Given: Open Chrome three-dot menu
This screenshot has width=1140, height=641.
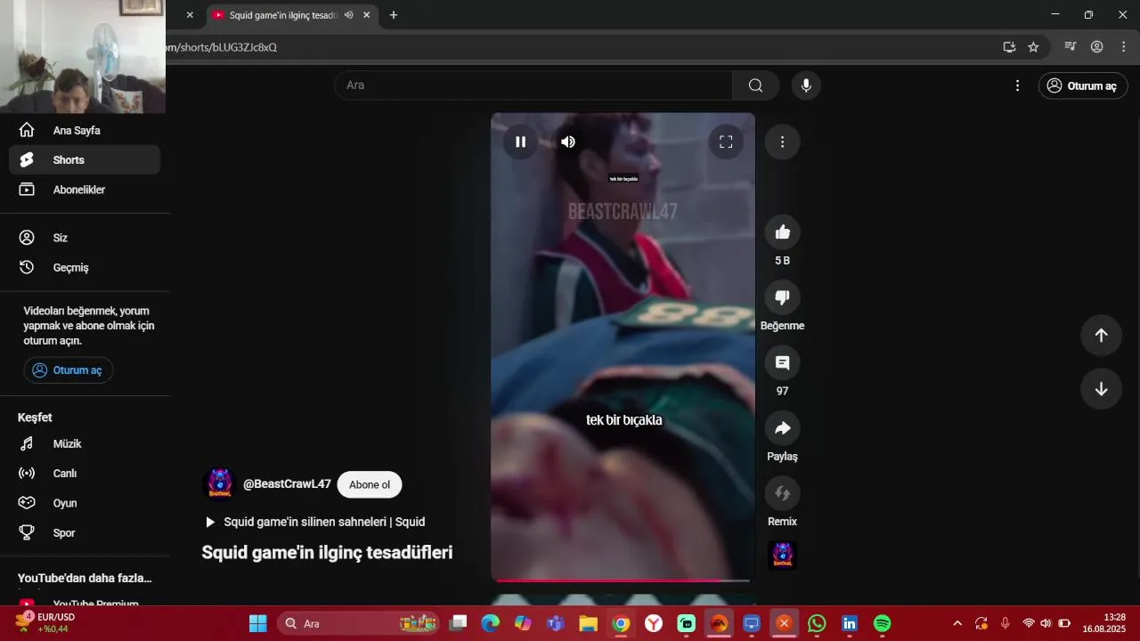Looking at the screenshot, I should pos(1123,47).
